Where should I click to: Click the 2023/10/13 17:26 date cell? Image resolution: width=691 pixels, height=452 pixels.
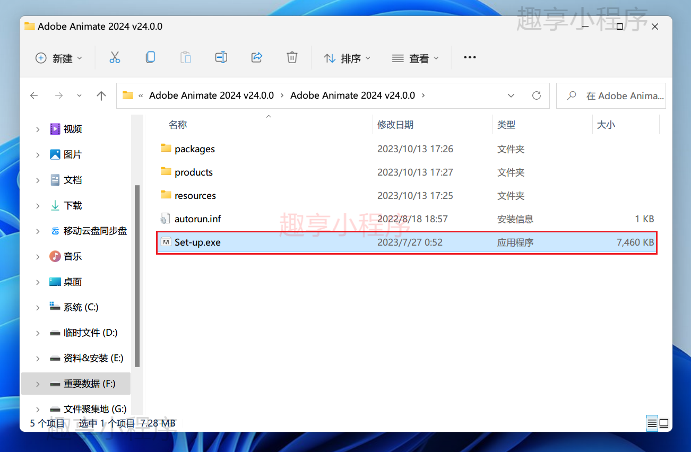pos(415,149)
